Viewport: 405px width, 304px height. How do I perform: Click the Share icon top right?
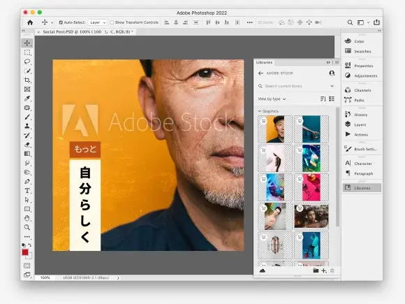click(x=376, y=22)
